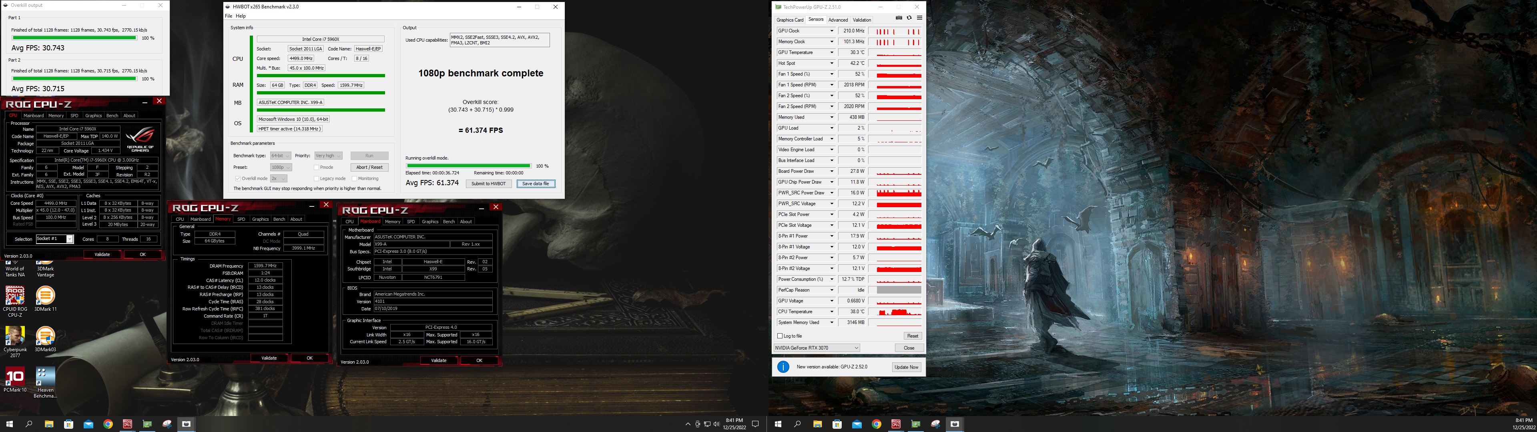Open the system tray network icon
1537x432 pixels.
(x=707, y=424)
